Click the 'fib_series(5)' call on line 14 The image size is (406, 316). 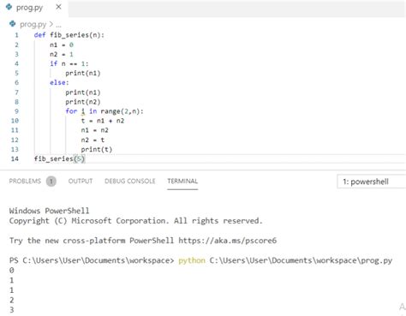[x=59, y=158]
